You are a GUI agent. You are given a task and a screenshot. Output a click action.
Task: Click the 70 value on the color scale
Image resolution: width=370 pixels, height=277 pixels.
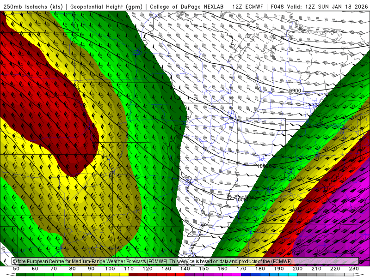[x=54, y=269]
